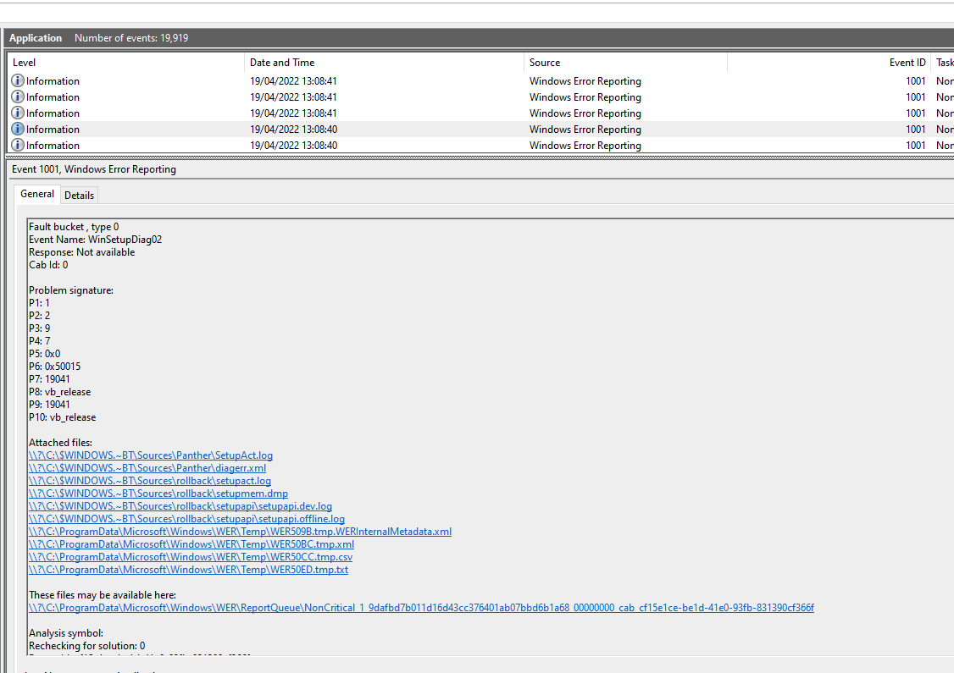Select the top Windows Error Reporting event row

coord(339,80)
